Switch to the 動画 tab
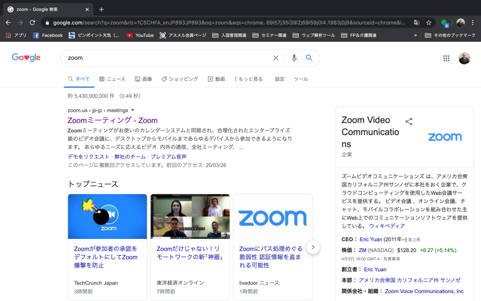The width and height of the screenshot is (481, 301). [x=216, y=79]
